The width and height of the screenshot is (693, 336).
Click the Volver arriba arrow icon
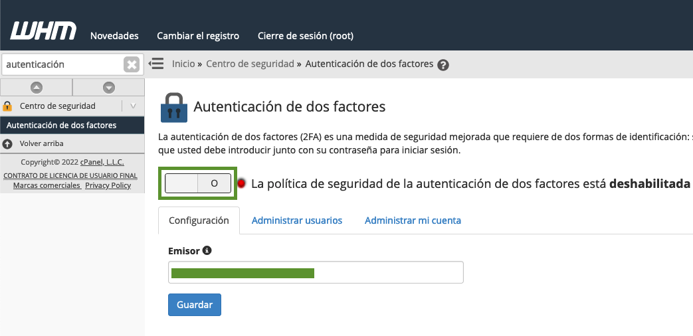[7, 143]
